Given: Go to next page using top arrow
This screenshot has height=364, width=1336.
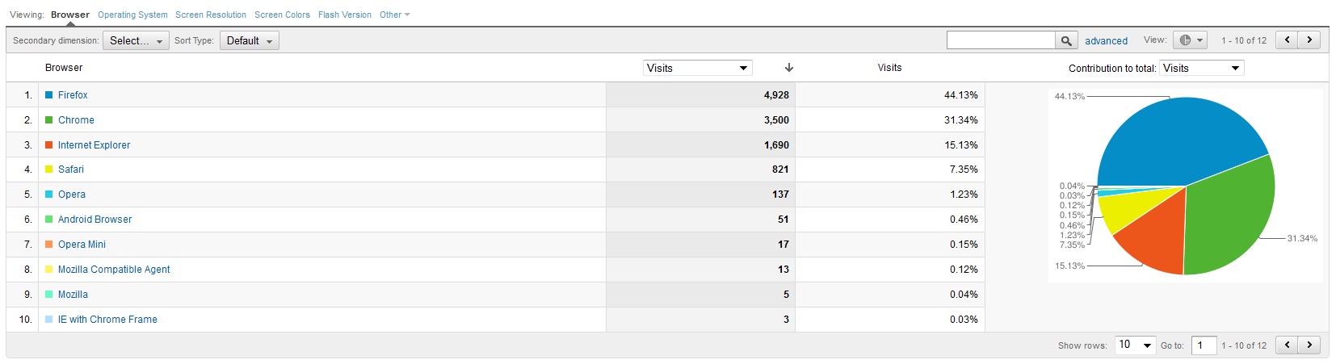Looking at the screenshot, I should (1309, 40).
